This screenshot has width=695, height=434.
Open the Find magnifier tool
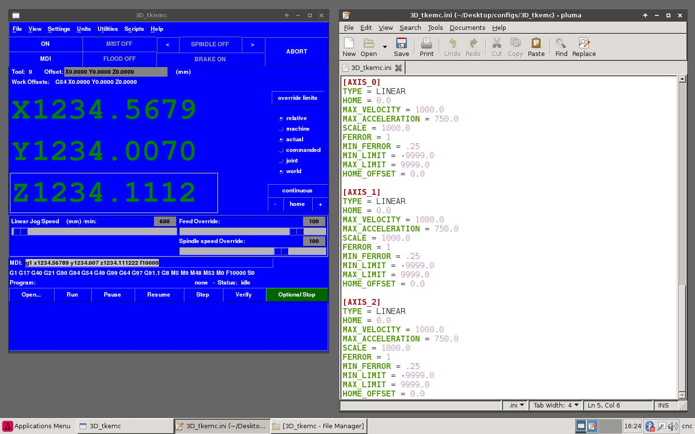click(561, 43)
